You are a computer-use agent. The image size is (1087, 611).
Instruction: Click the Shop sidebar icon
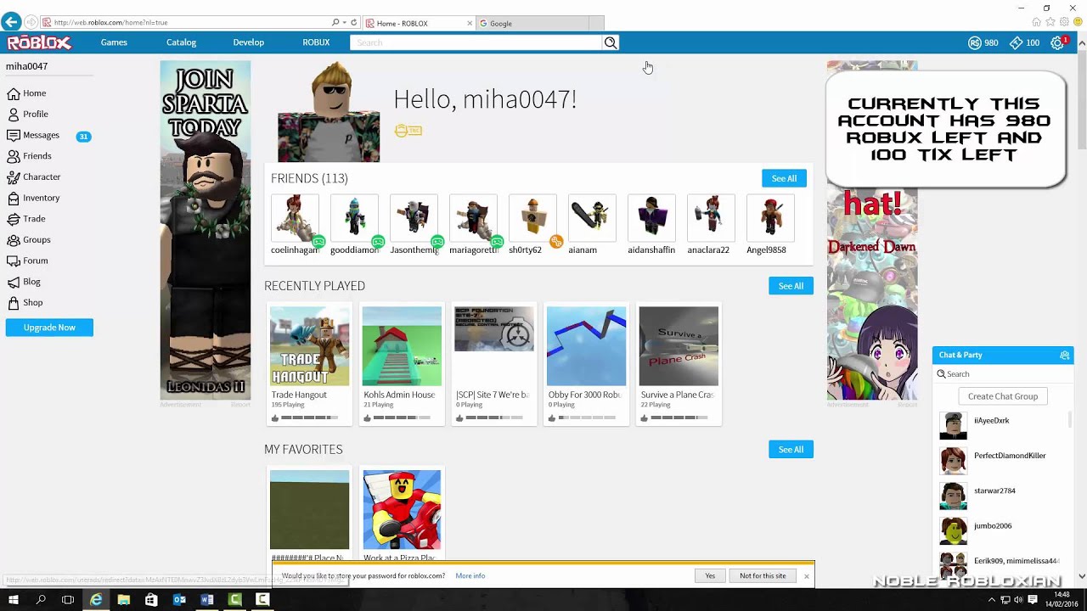pos(13,302)
